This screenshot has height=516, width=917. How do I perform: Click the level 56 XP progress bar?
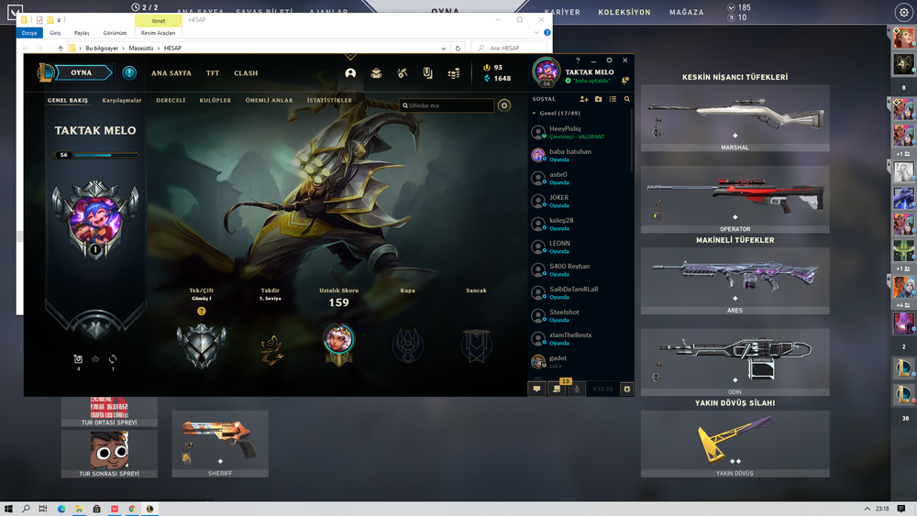click(95, 155)
